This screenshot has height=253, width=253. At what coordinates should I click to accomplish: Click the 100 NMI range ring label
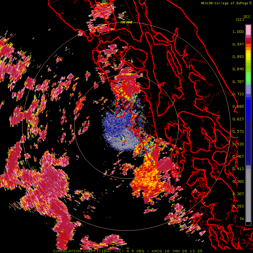point(126,22)
